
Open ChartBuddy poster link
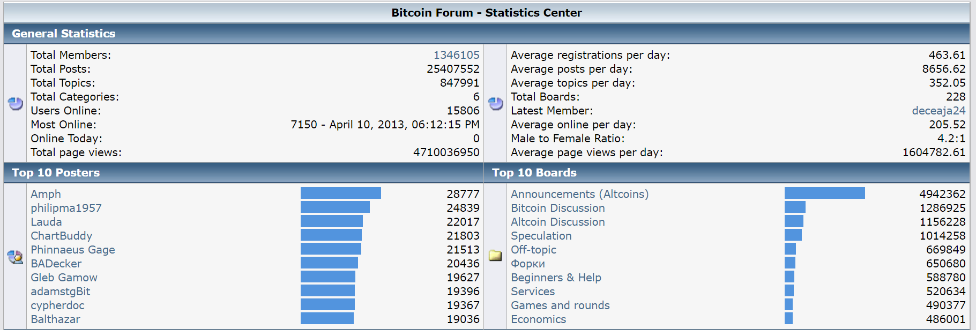61,236
